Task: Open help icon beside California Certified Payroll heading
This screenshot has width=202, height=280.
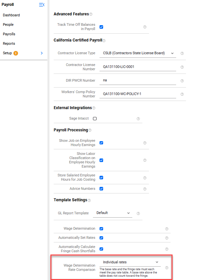Action: pos(104,41)
